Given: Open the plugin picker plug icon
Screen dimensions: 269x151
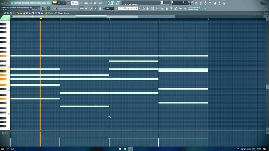Looking at the screenshot, I should pos(171,8).
